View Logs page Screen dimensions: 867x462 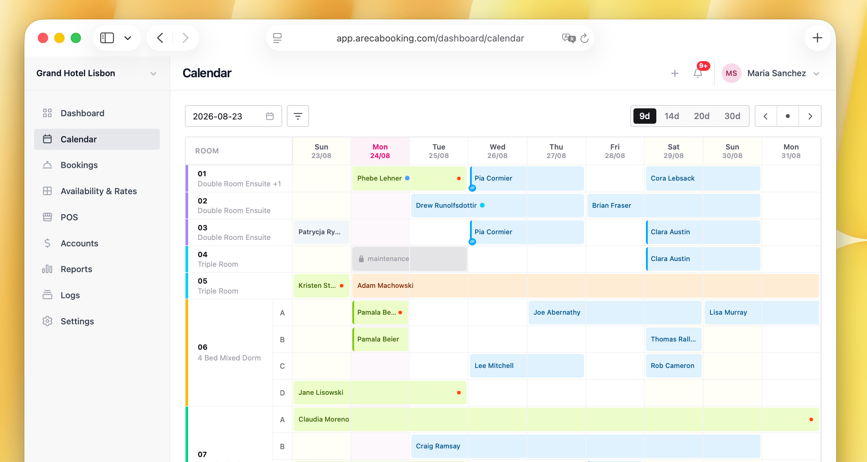[x=97, y=295]
